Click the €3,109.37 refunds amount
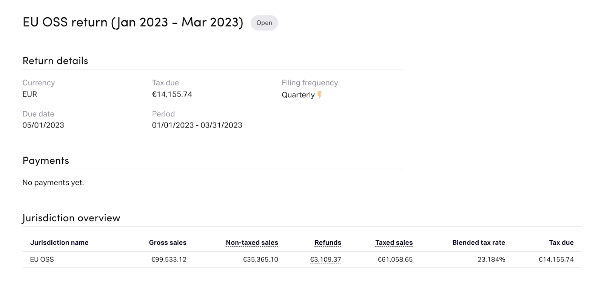Screen dimensions: 604x287 point(325,259)
